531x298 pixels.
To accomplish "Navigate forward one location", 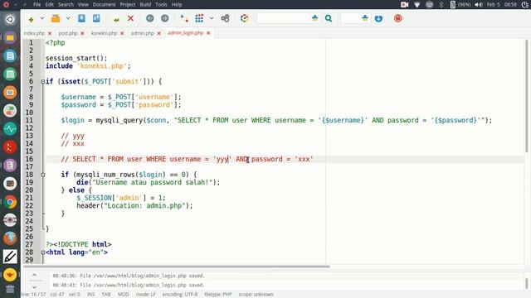I will tap(164, 18).
